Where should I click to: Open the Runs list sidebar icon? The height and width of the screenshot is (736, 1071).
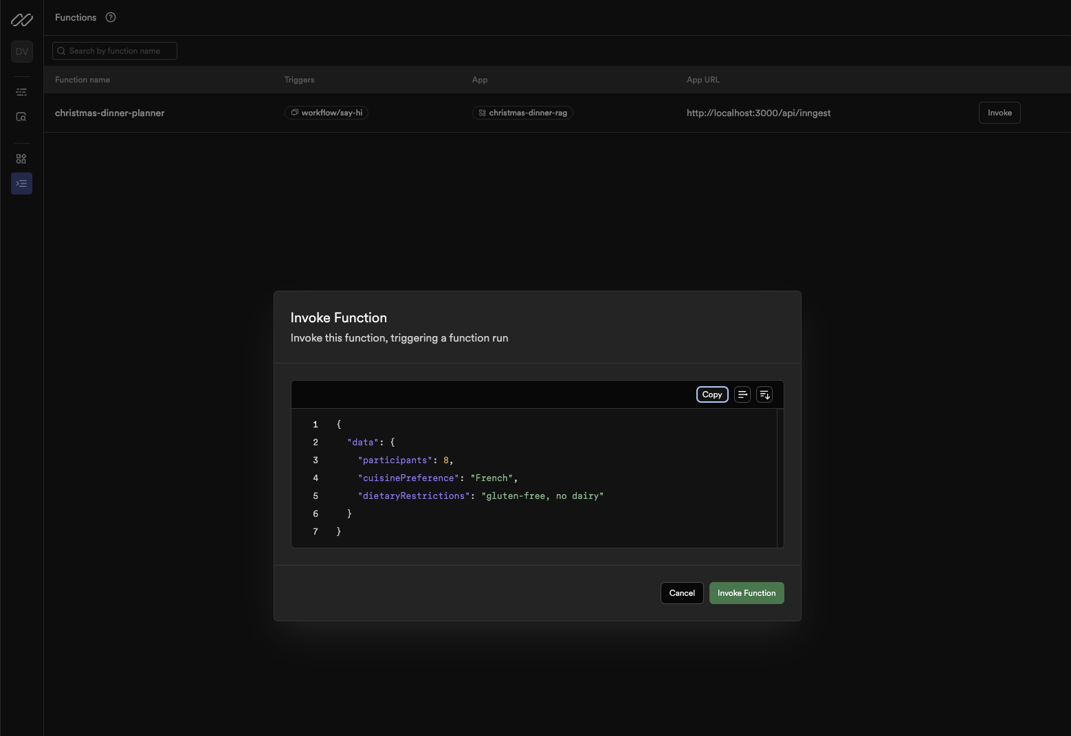click(x=21, y=92)
